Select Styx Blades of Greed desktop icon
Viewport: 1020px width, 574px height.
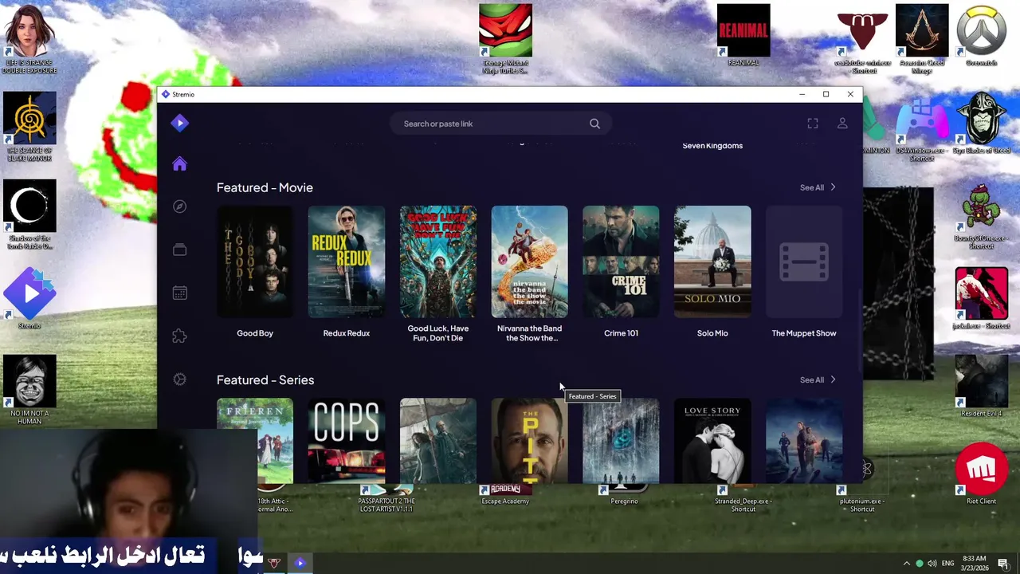pos(982,123)
